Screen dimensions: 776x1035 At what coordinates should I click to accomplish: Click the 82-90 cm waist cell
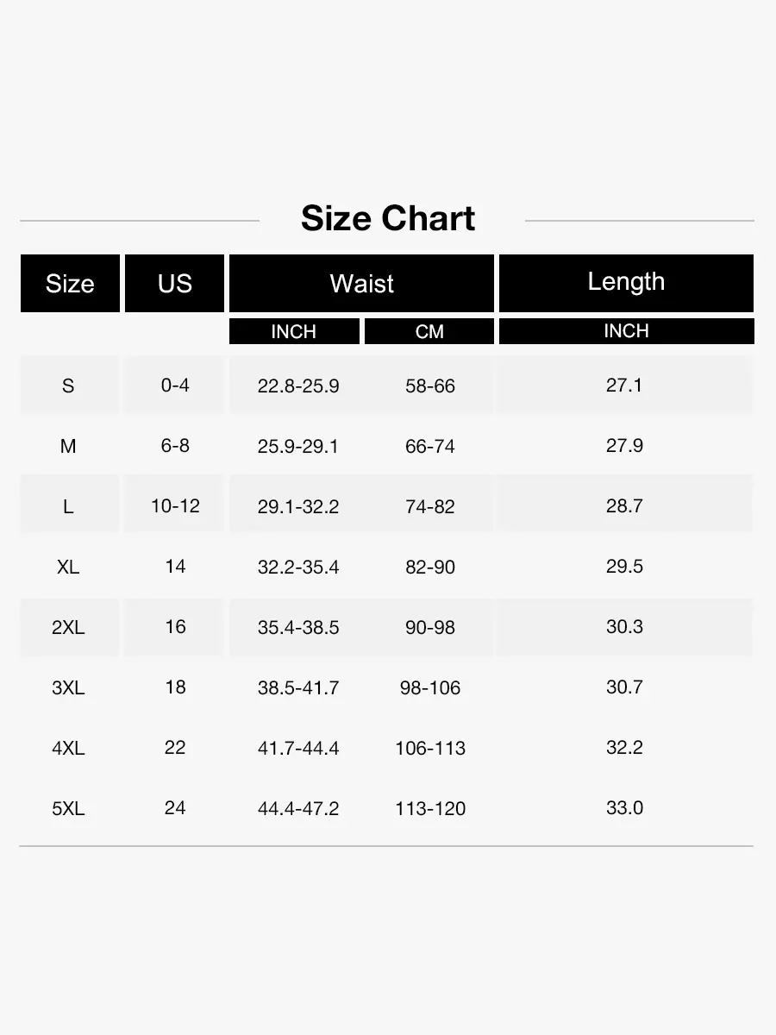(x=430, y=567)
